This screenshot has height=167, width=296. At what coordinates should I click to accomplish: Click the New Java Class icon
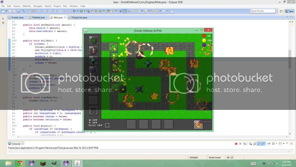(x=100, y=11)
